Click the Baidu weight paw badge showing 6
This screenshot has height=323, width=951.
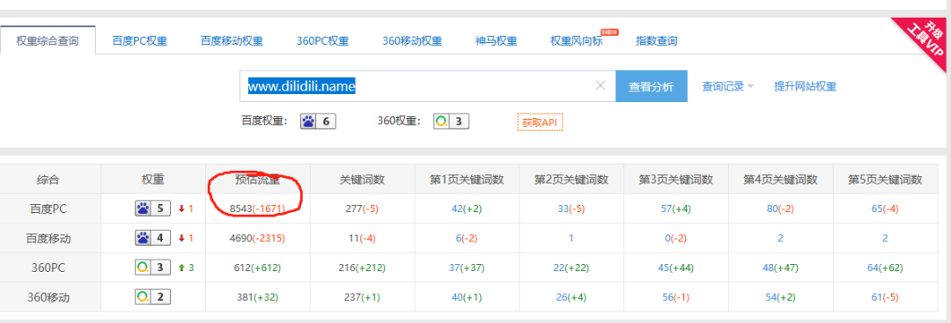pyautogui.click(x=318, y=121)
